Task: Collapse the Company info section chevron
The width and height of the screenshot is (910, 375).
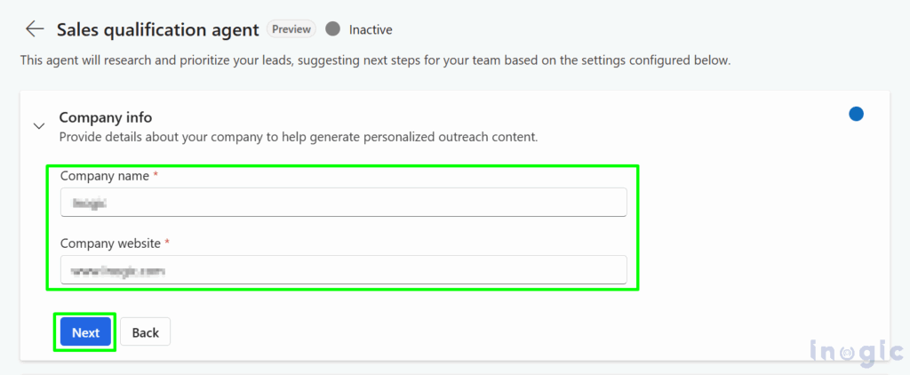Action: click(38, 126)
